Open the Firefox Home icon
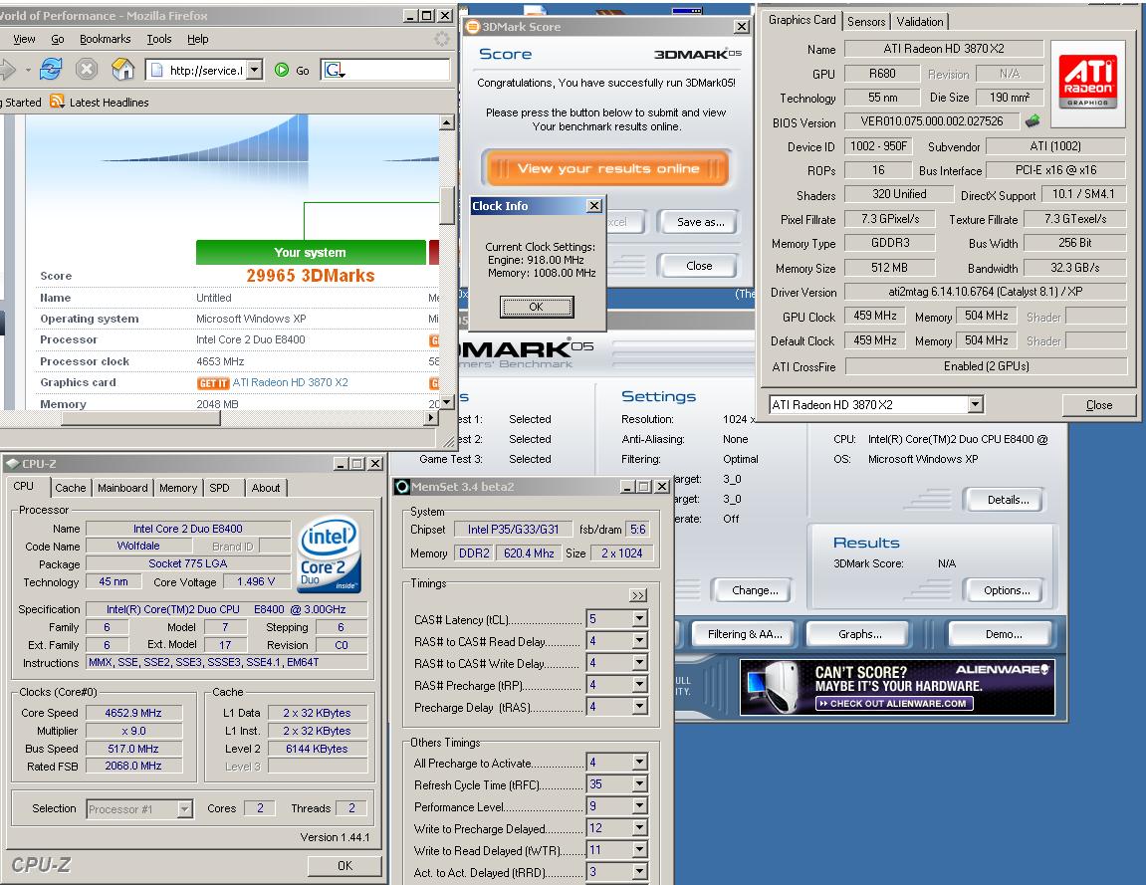1146x885 pixels. coord(122,70)
